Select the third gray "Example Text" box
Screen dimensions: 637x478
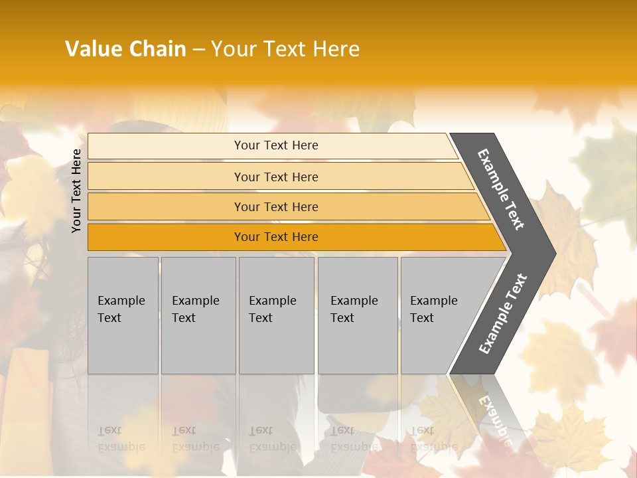click(276, 315)
